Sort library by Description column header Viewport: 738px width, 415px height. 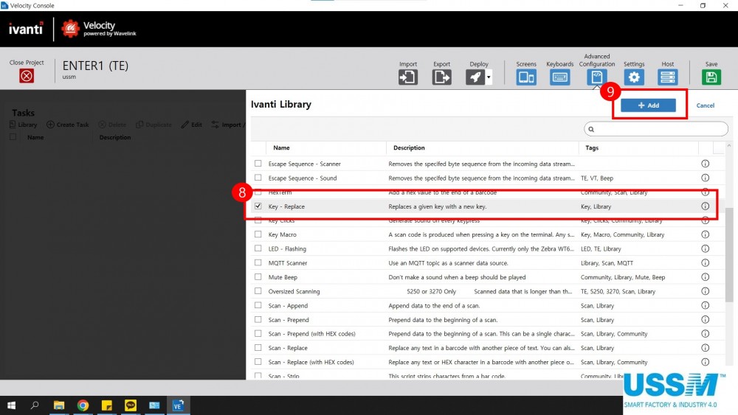point(409,147)
